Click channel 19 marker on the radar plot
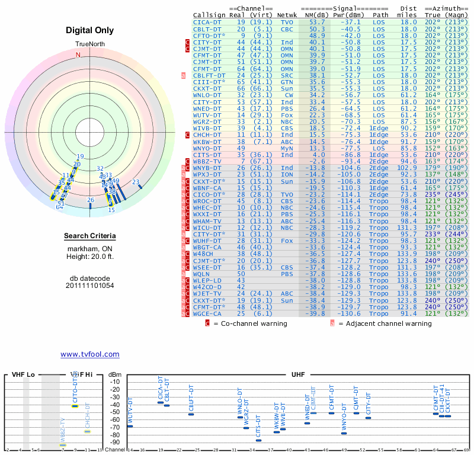This screenshot has width=474, height=455. coord(80,158)
